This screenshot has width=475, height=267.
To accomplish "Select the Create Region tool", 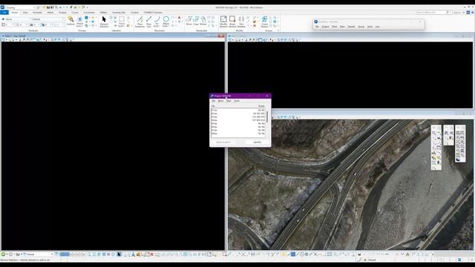I will (x=264, y=22).
